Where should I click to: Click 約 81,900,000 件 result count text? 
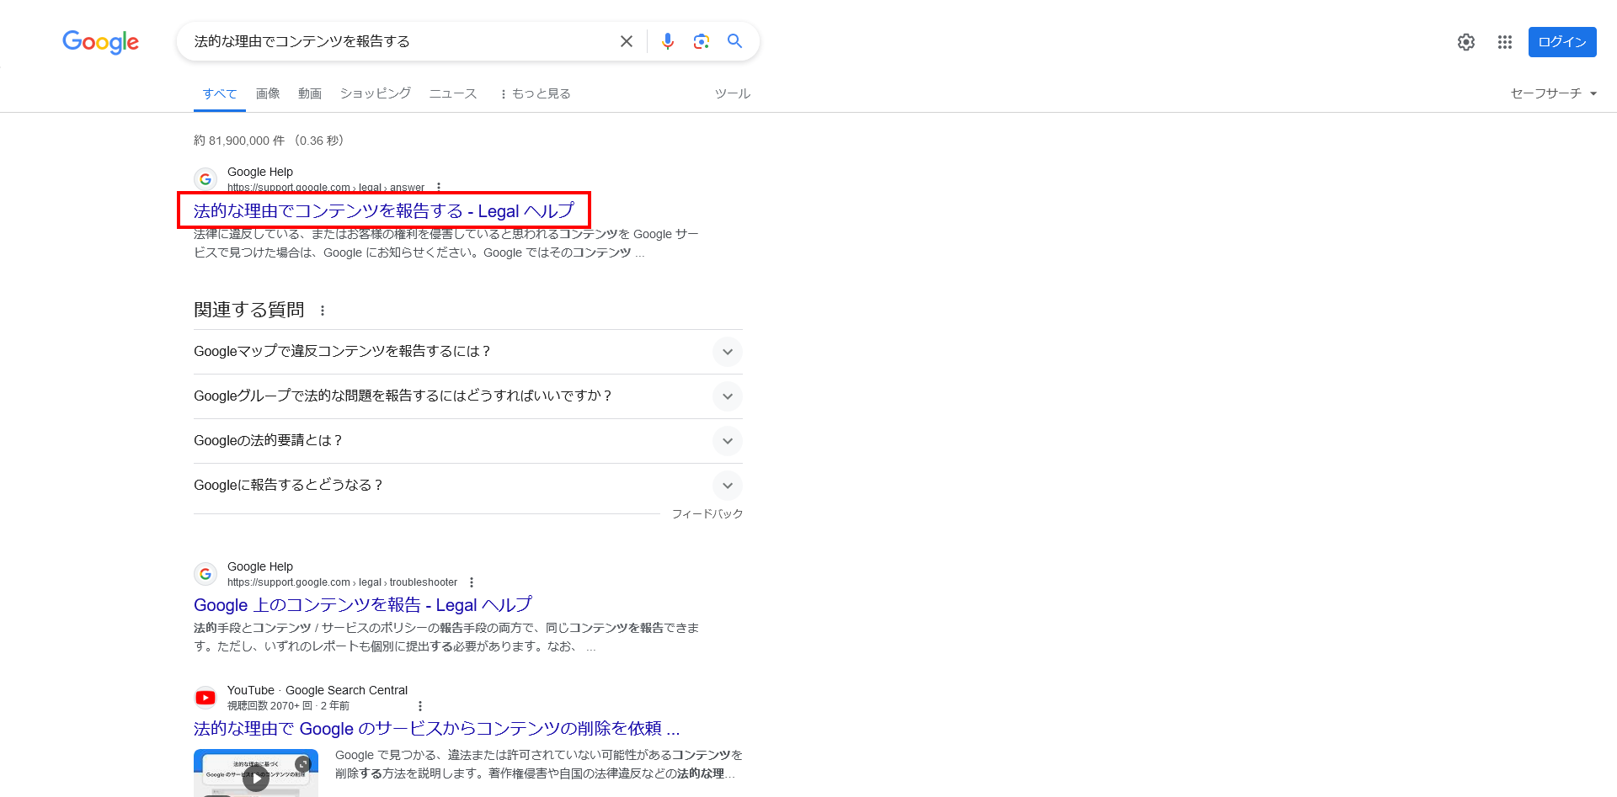click(x=239, y=141)
